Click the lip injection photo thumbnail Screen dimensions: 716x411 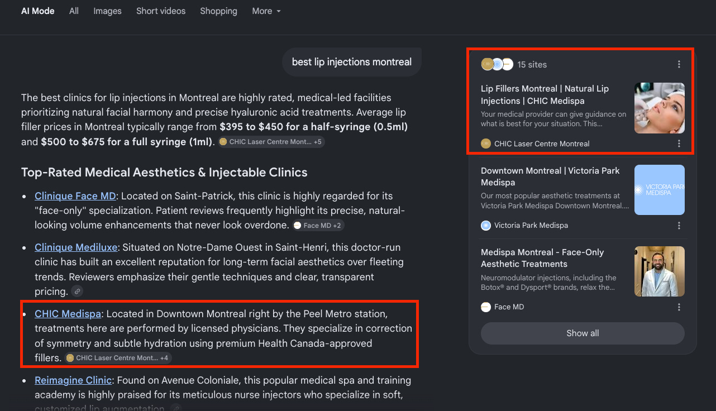660,108
